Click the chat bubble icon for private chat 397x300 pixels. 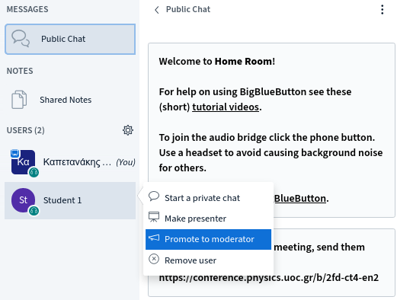(x=154, y=196)
